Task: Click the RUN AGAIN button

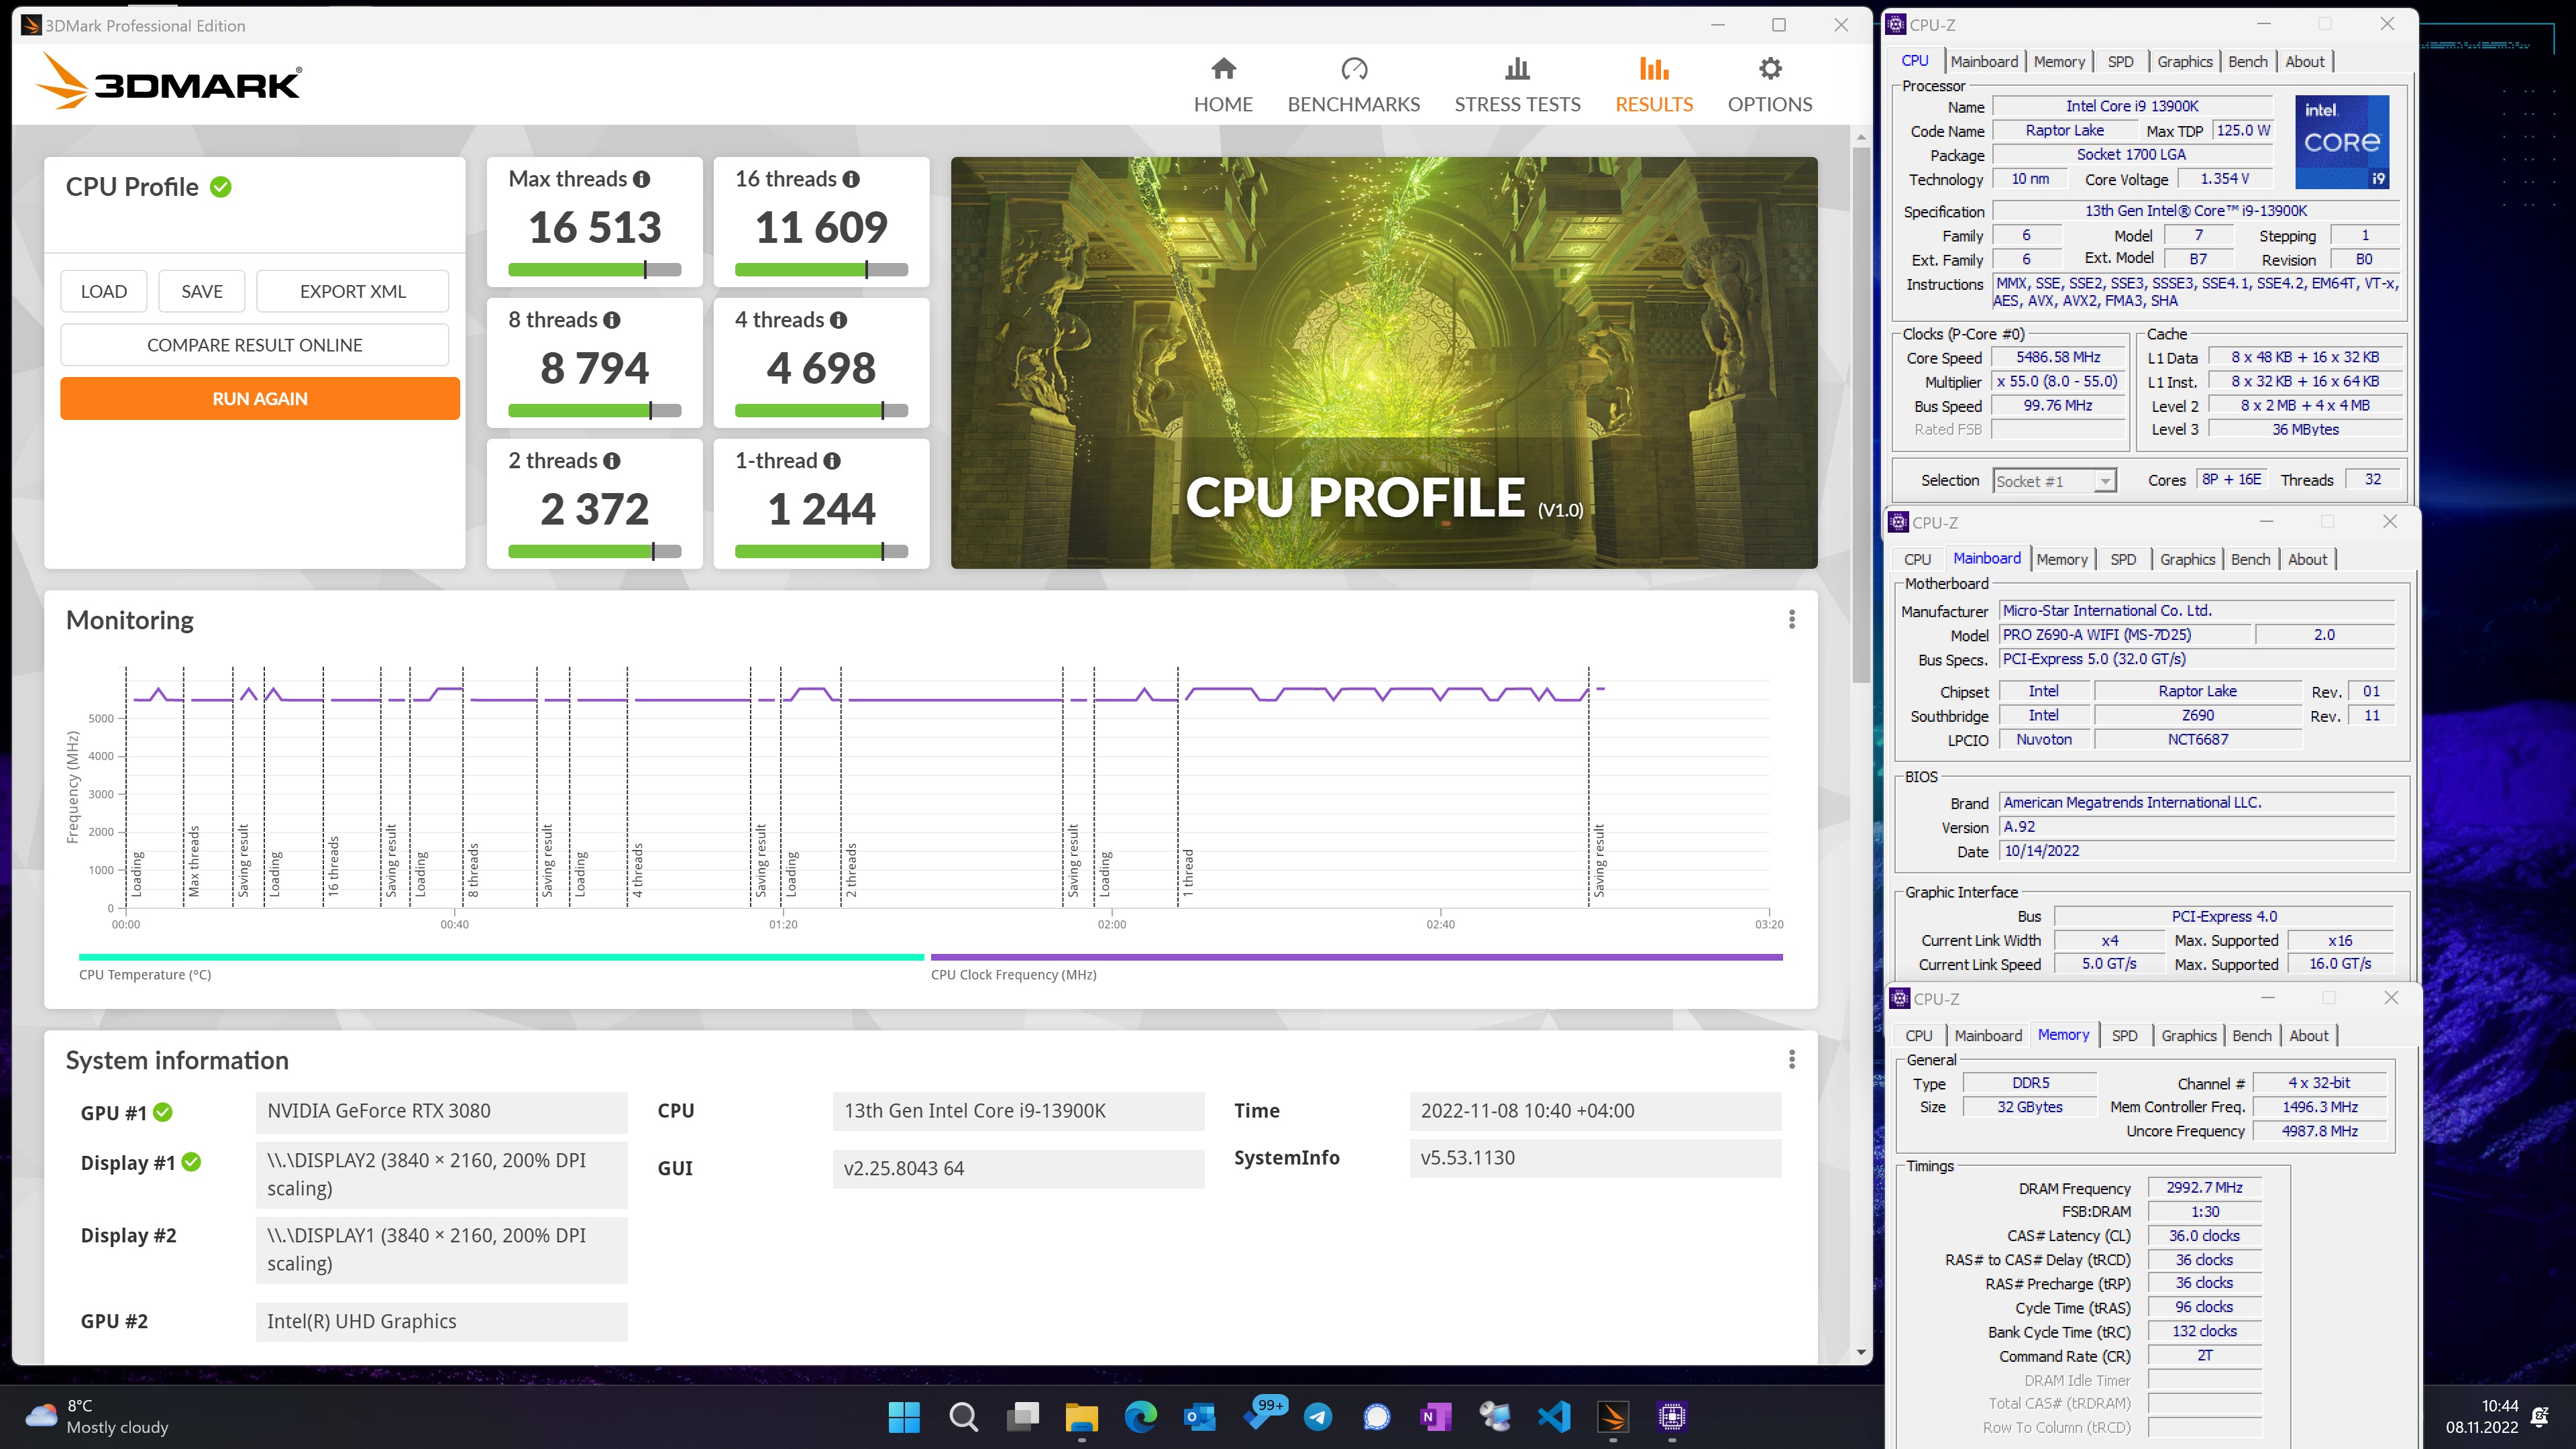Action: coord(260,398)
